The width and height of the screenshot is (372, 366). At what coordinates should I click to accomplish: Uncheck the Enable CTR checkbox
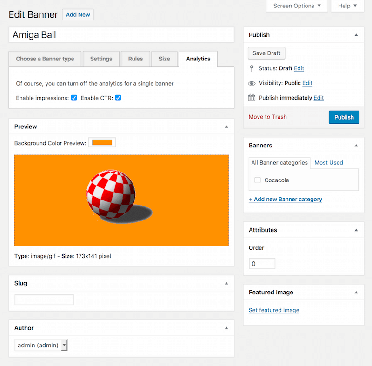pyautogui.click(x=118, y=98)
